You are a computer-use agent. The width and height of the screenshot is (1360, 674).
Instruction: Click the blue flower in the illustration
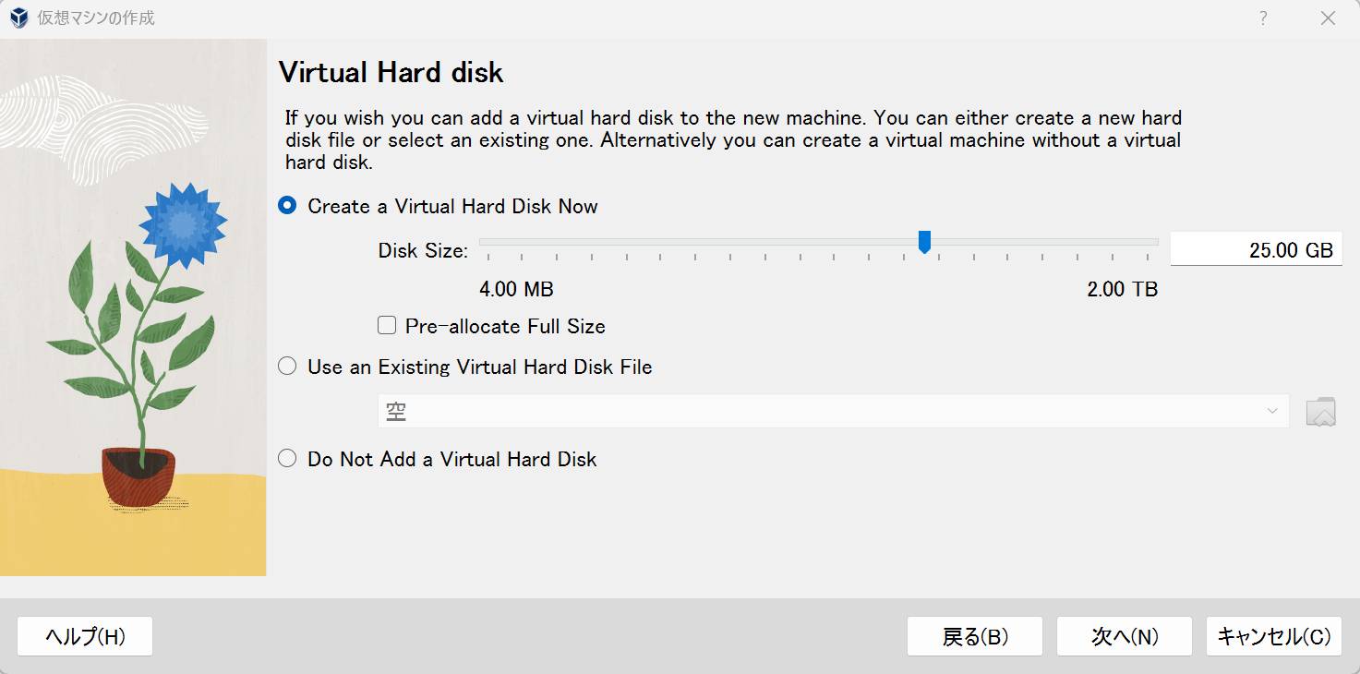(x=183, y=224)
